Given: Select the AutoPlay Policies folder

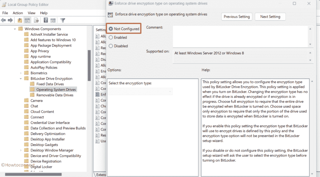Looking at the screenshot, I should (44, 68).
